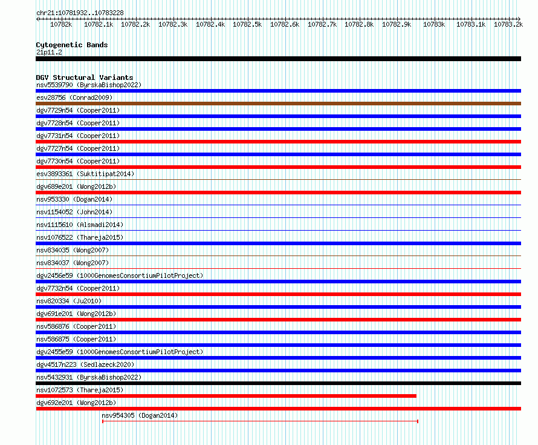Select nsv954305 (Dogan2014) variant label
The image size is (538, 445).
coord(140,415)
